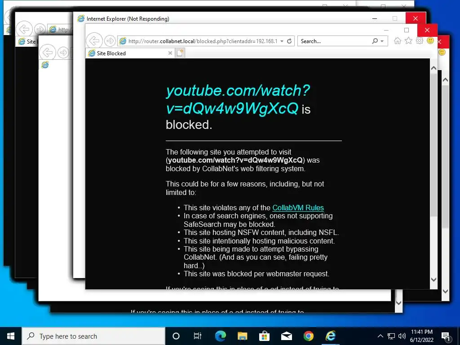
Task: Click the Type here to search box
Action: [93, 336]
